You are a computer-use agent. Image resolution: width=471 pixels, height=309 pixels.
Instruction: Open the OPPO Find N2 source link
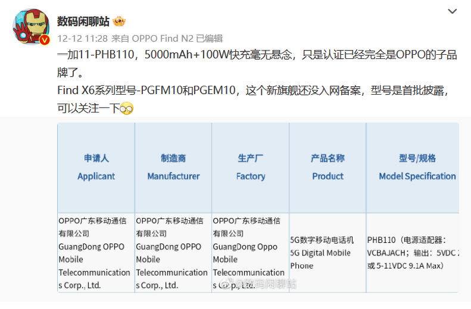point(163,39)
